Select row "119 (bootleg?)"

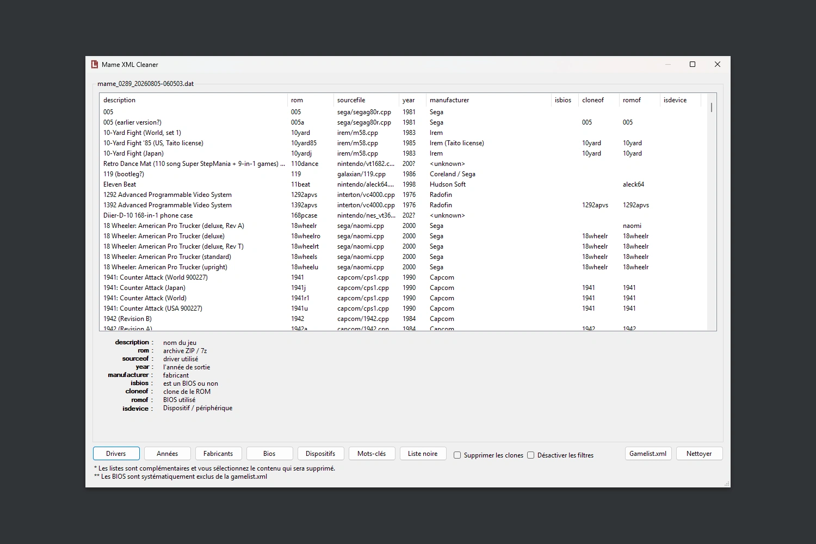(x=404, y=174)
